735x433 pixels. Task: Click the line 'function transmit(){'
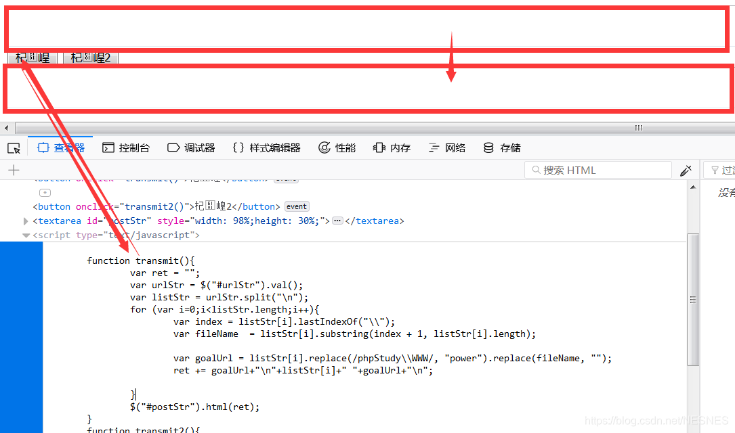141,260
